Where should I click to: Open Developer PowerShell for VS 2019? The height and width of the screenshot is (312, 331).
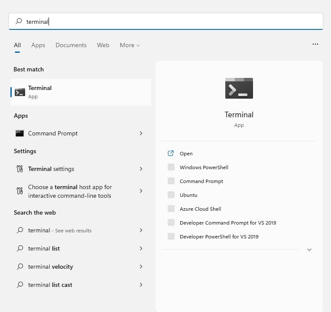pyautogui.click(x=219, y=236)
